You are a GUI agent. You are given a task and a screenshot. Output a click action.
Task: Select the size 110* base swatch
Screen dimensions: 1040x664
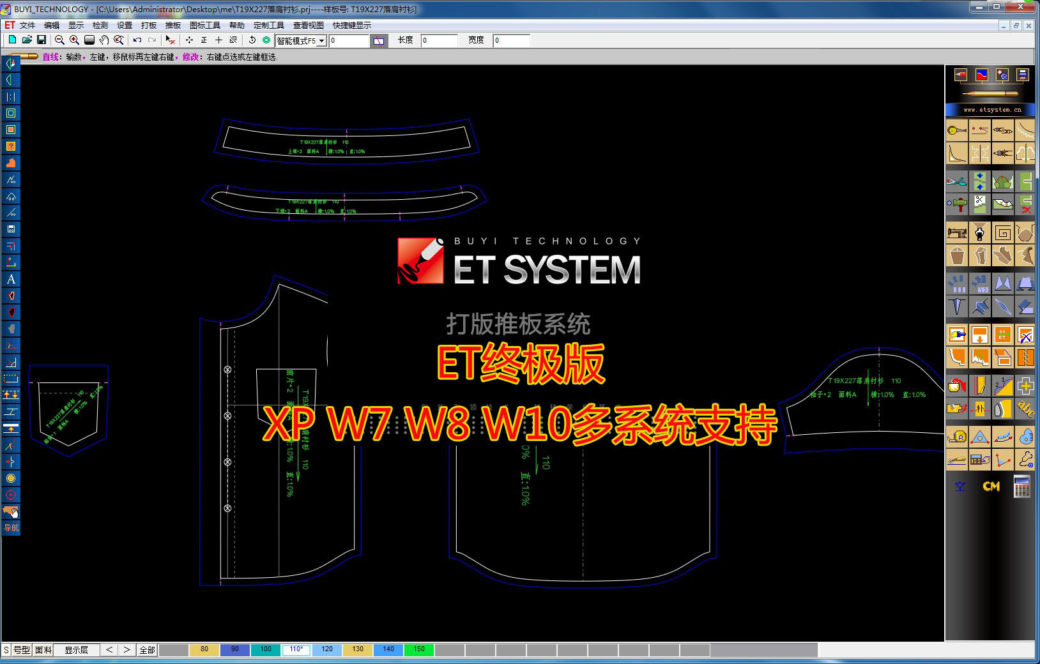coord(296,650)
